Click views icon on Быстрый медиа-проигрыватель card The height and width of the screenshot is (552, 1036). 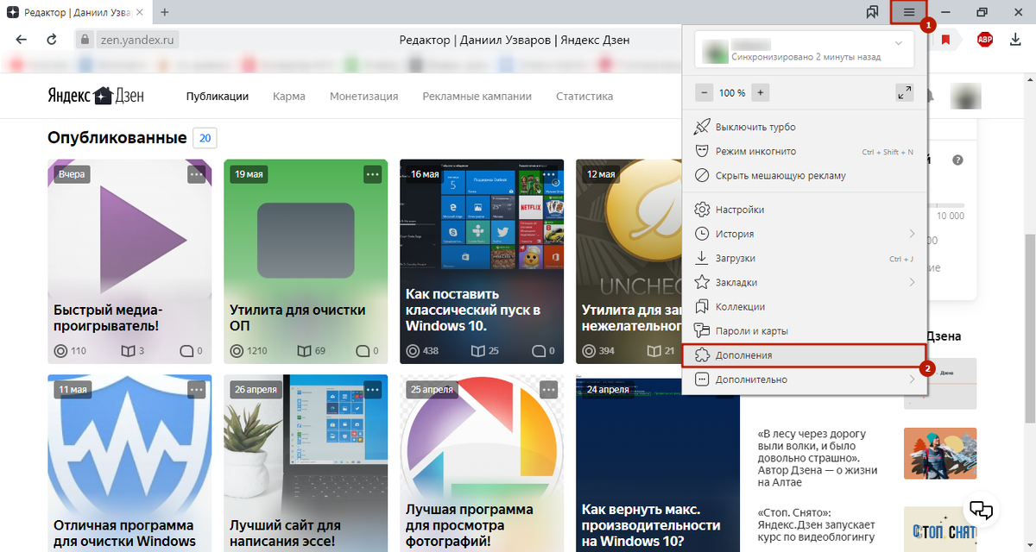point(60,351)
